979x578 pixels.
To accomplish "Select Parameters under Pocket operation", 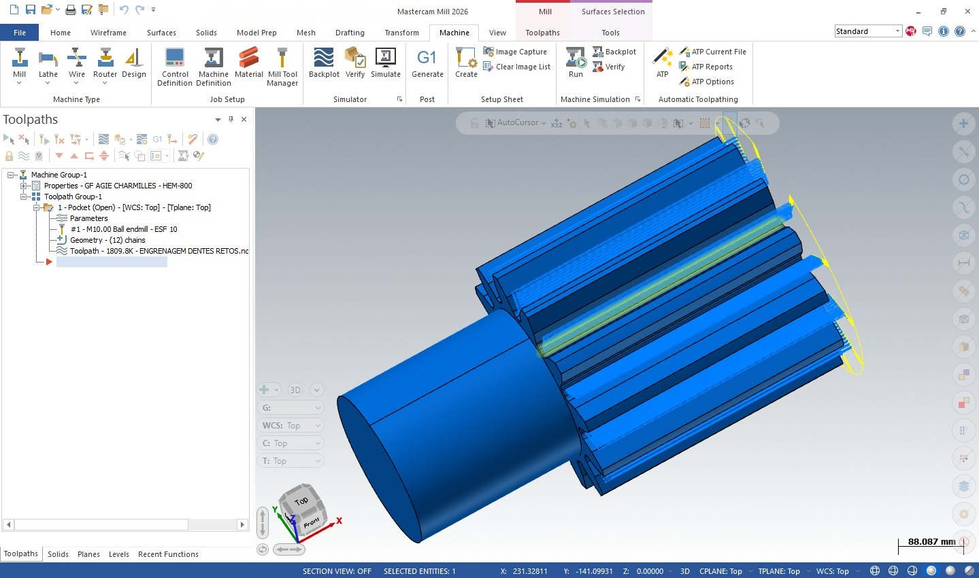I will coord(88,218).
